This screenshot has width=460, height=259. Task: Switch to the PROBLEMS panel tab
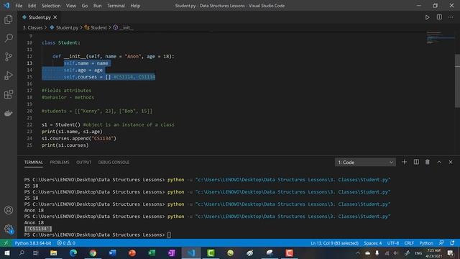click(60, 162)
